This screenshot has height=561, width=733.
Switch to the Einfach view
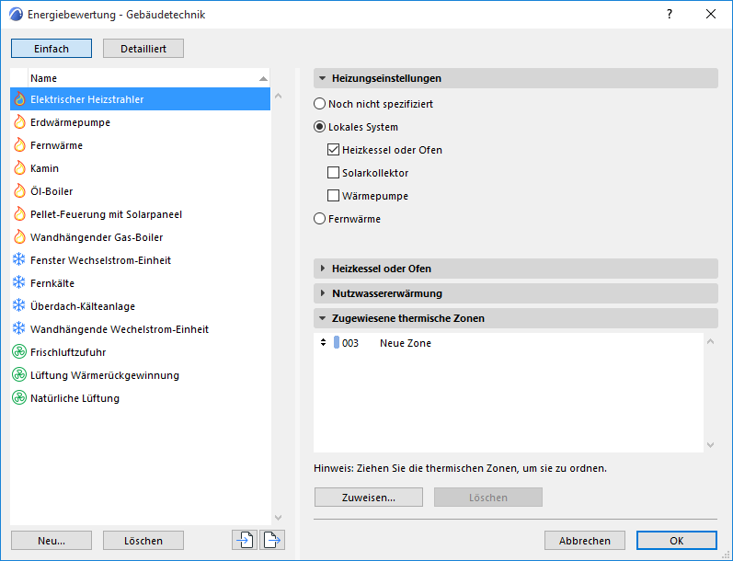pyautogui.click(x=52, y=49)
